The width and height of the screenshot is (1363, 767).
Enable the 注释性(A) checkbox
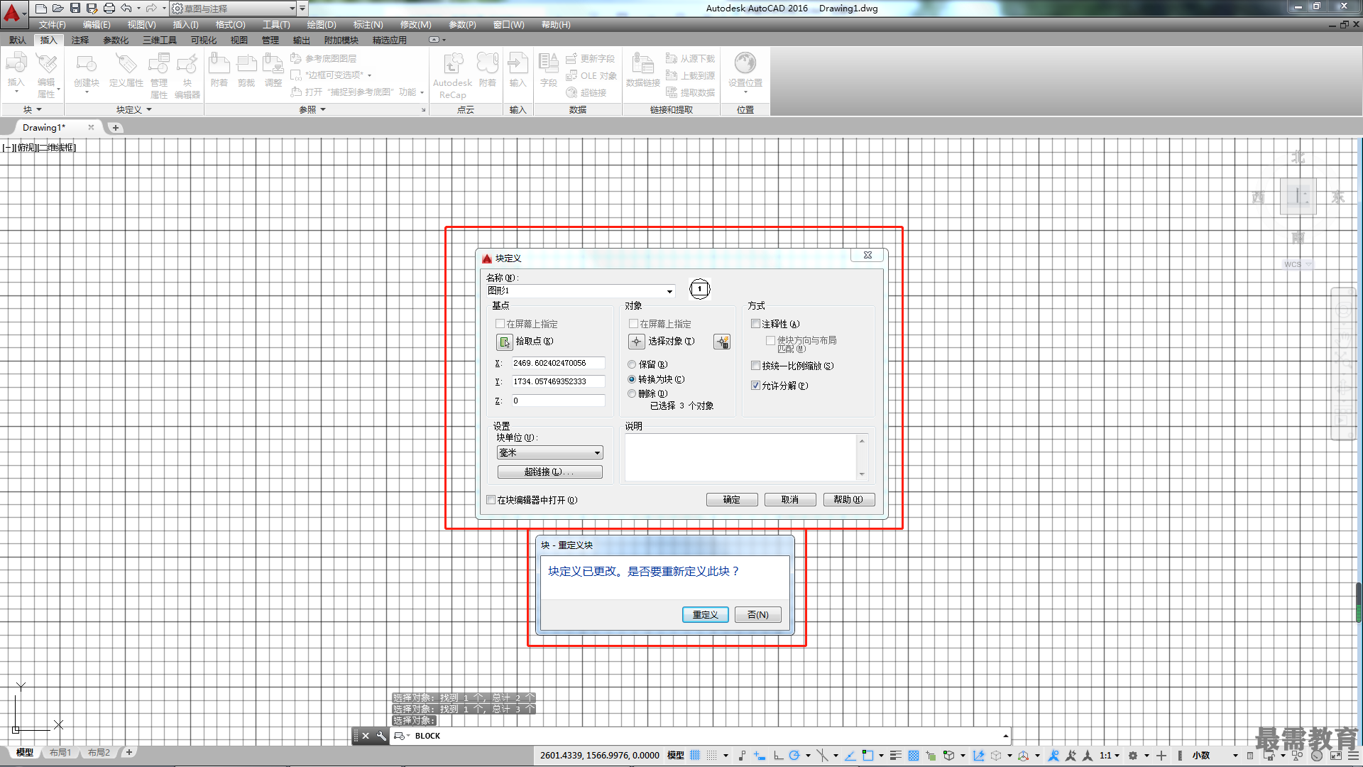tap(756, 324)
